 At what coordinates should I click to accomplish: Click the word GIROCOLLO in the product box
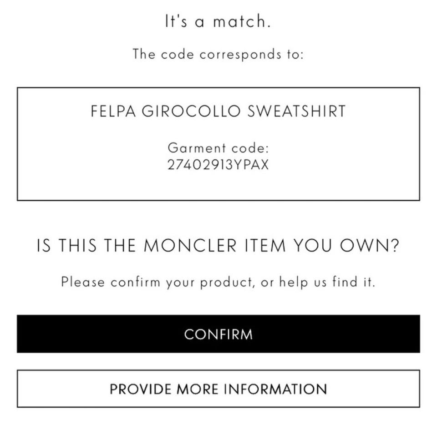pyautogui.click(x=191, y=111)
